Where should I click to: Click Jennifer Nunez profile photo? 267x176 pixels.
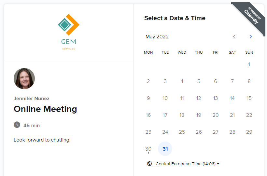point(24,78)
